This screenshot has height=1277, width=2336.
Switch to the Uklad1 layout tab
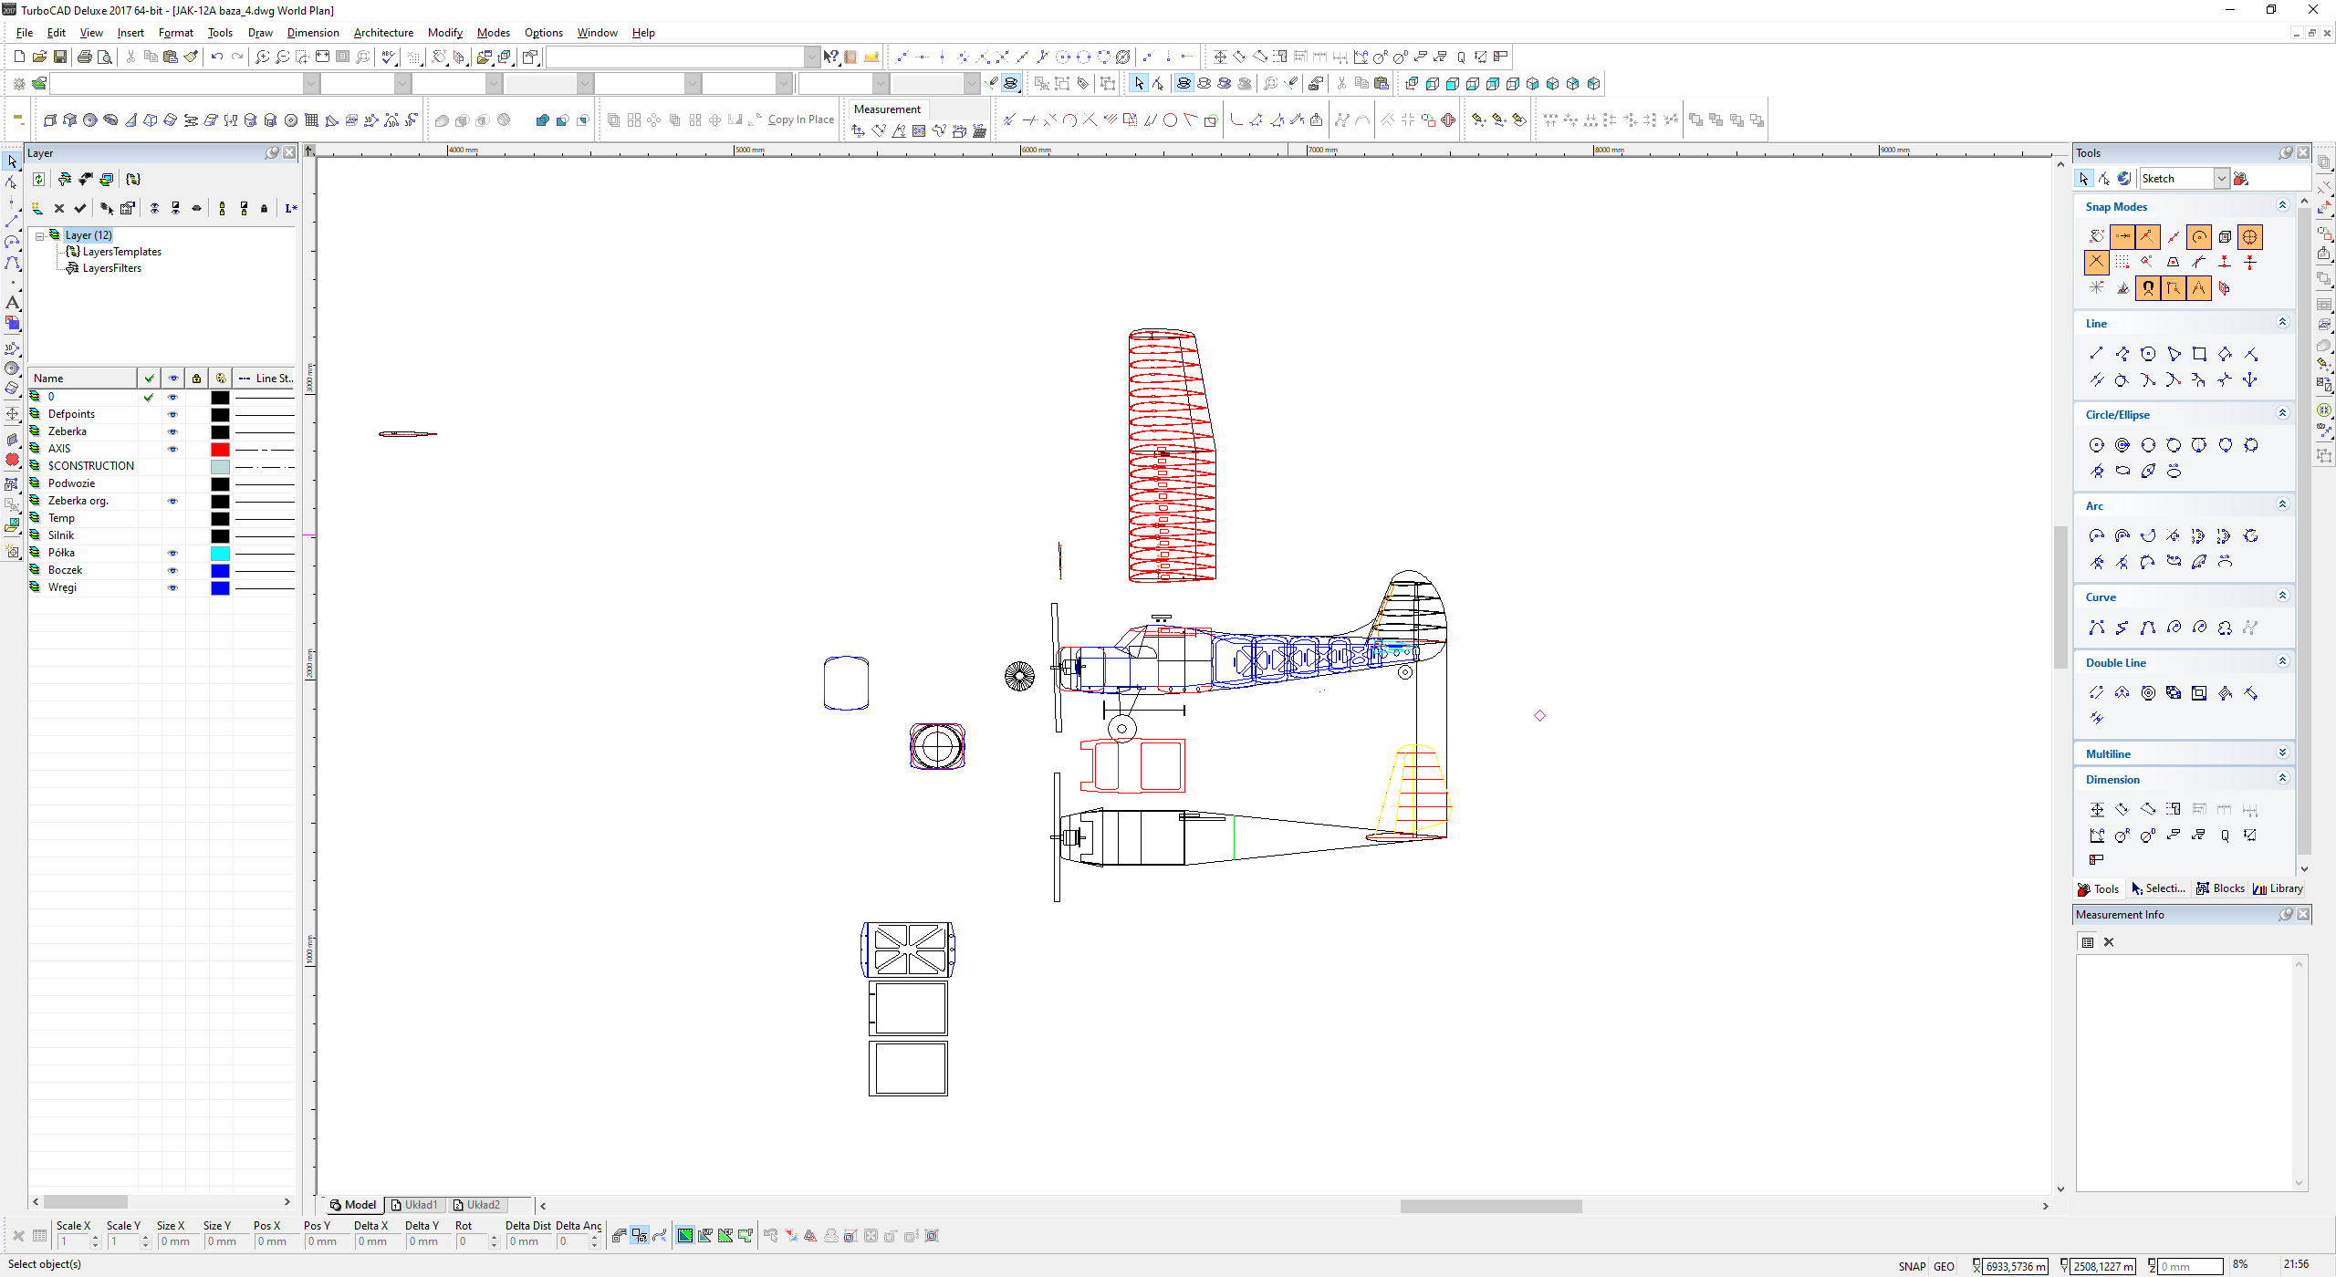[x=415, y=1205]
